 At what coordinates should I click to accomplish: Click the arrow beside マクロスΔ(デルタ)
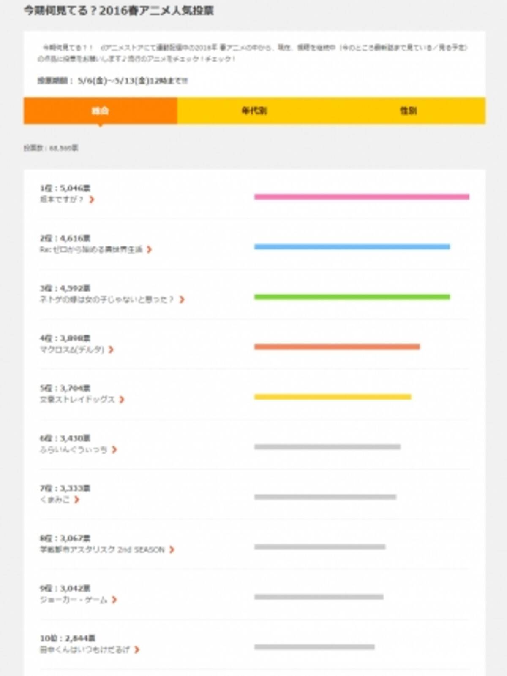click(111, 349)
